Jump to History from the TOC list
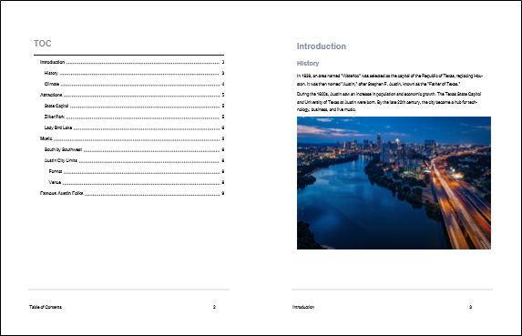Image resolution: width=522 pixels, height=336 pixels. point(134,73)
